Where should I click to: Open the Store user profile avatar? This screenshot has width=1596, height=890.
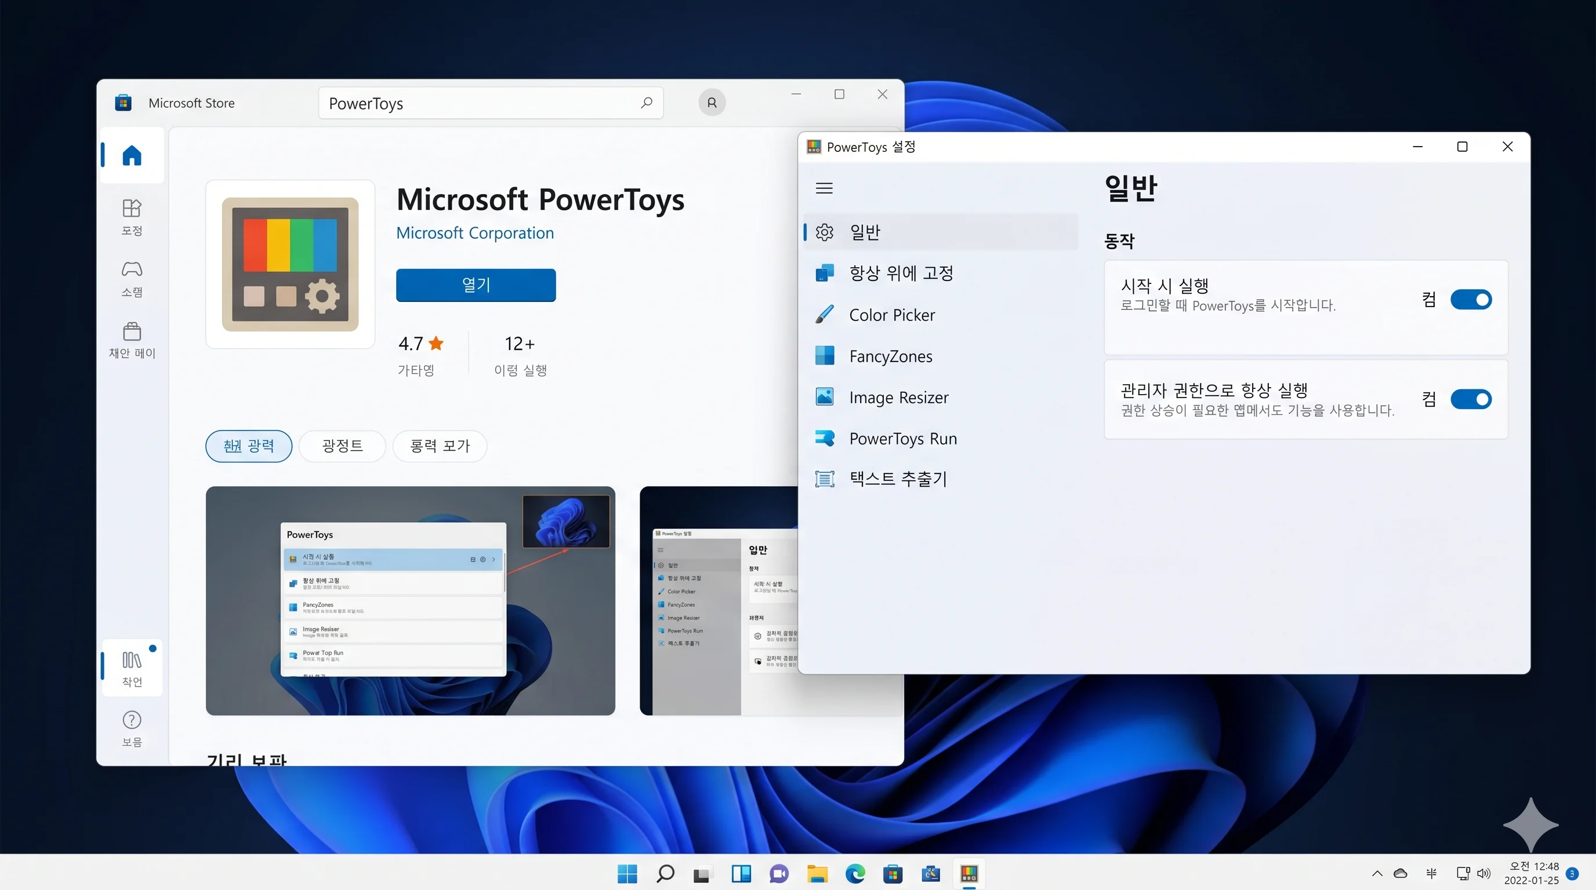tap(712, 103)
